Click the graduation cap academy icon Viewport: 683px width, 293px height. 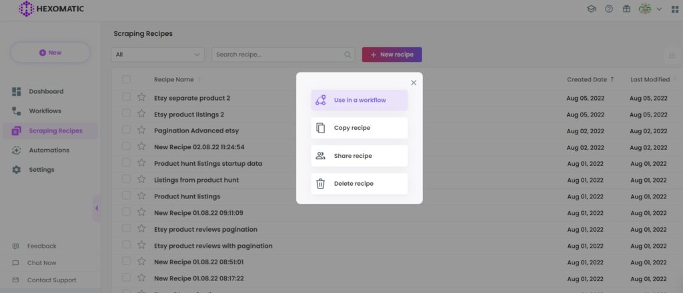click(x=592, y=9)
